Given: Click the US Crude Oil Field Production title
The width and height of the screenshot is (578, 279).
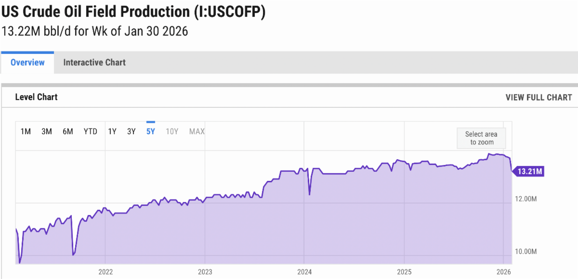Looking at the screenshot, I should pos(133,13).
